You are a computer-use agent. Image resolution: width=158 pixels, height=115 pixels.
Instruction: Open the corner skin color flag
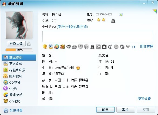pos(155,11)
